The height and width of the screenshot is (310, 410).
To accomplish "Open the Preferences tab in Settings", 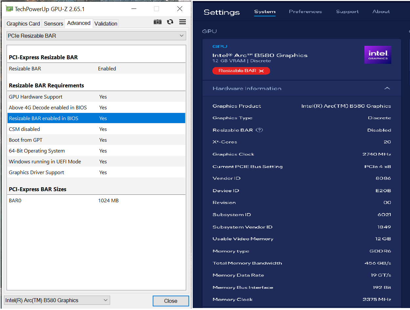I will 305,12.
